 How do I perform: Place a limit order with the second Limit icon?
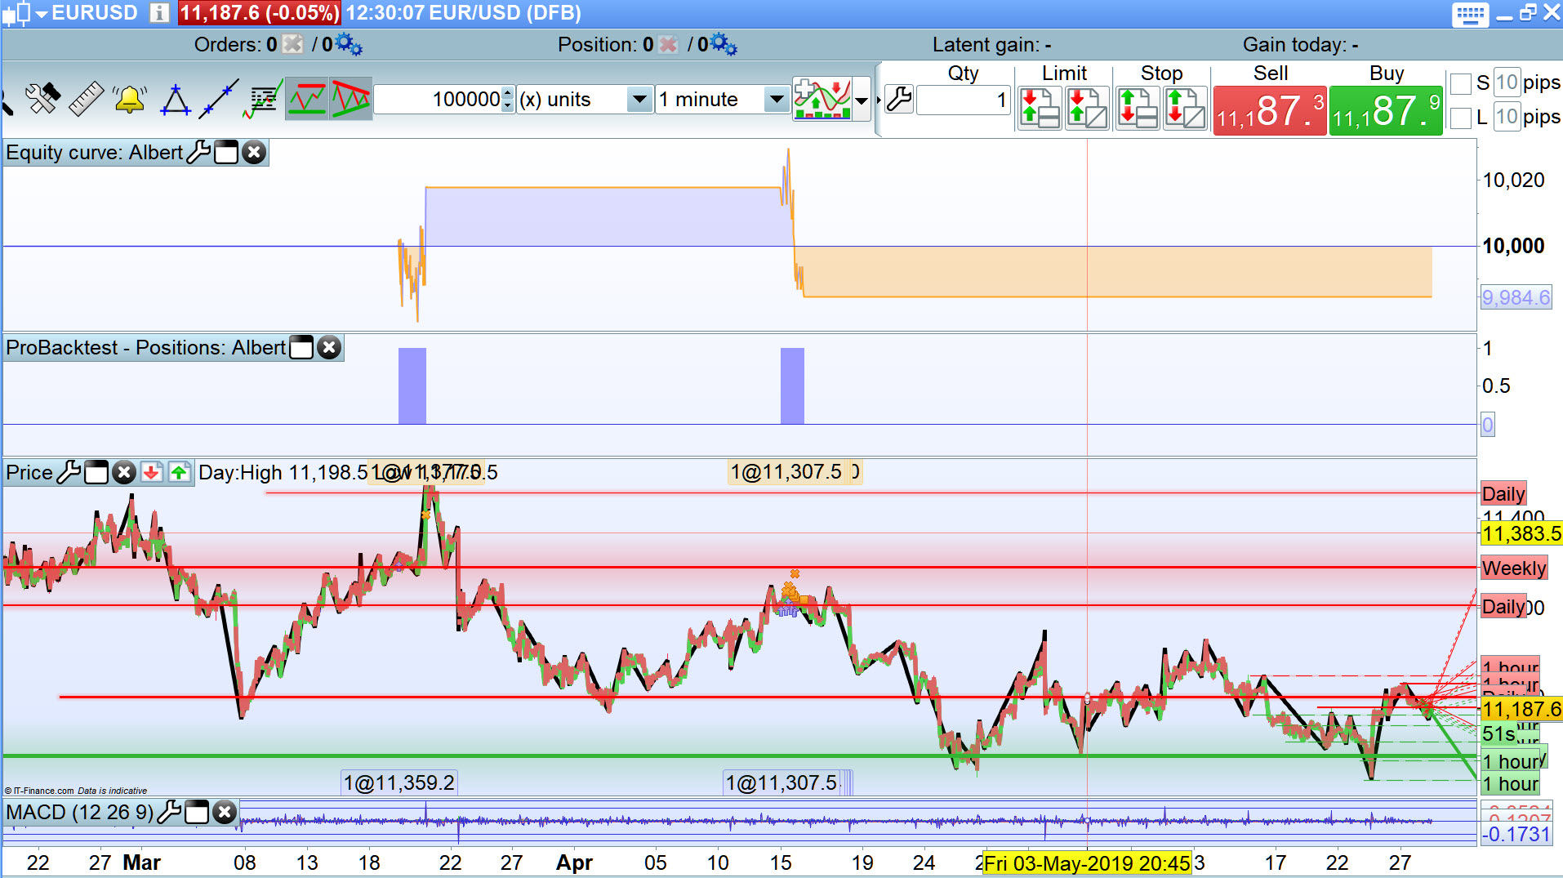point(1087,107)
